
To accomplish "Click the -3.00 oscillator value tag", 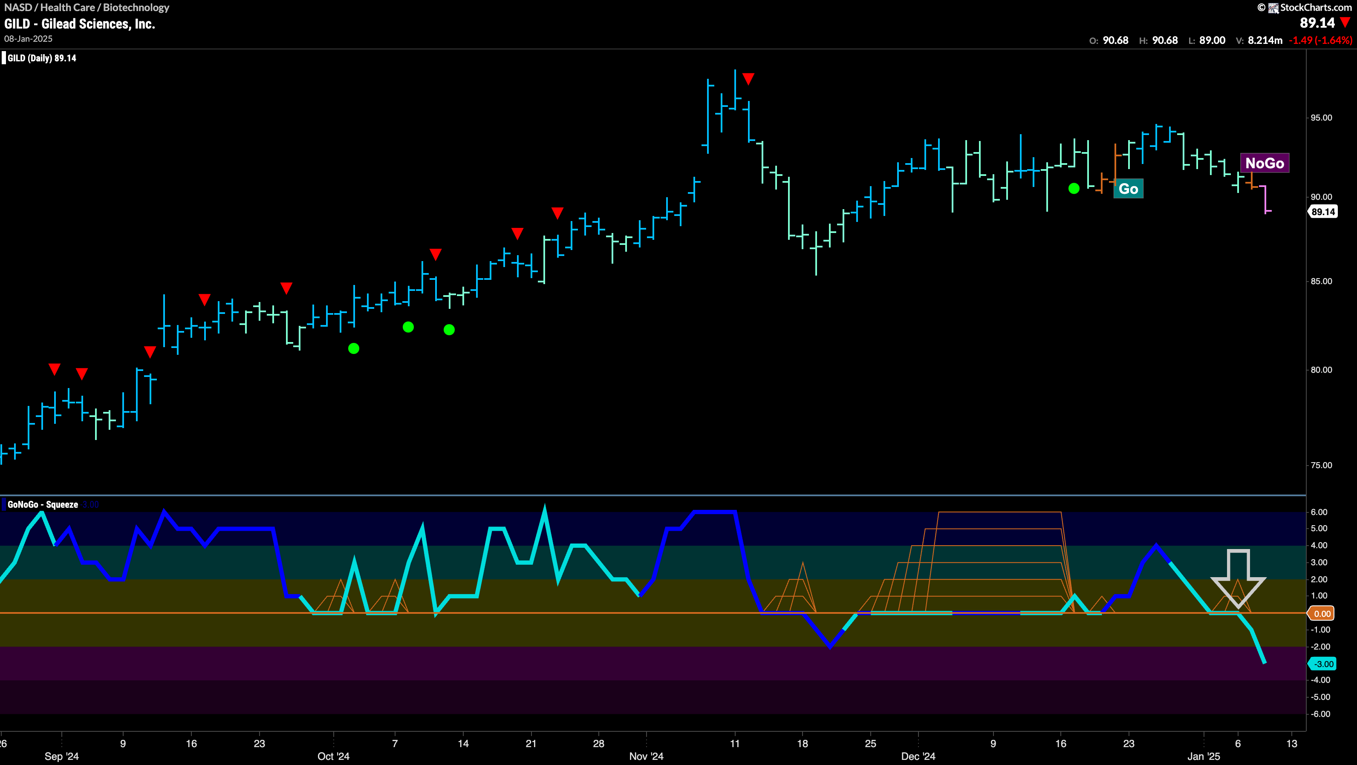I will 1323,664.
